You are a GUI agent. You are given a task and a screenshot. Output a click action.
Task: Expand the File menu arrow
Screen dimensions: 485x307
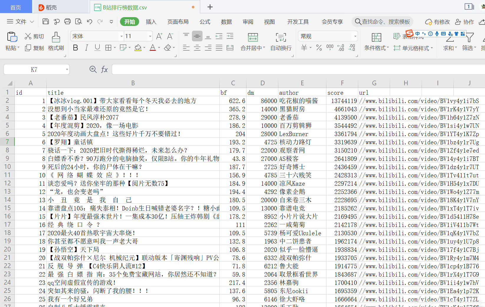32,22
